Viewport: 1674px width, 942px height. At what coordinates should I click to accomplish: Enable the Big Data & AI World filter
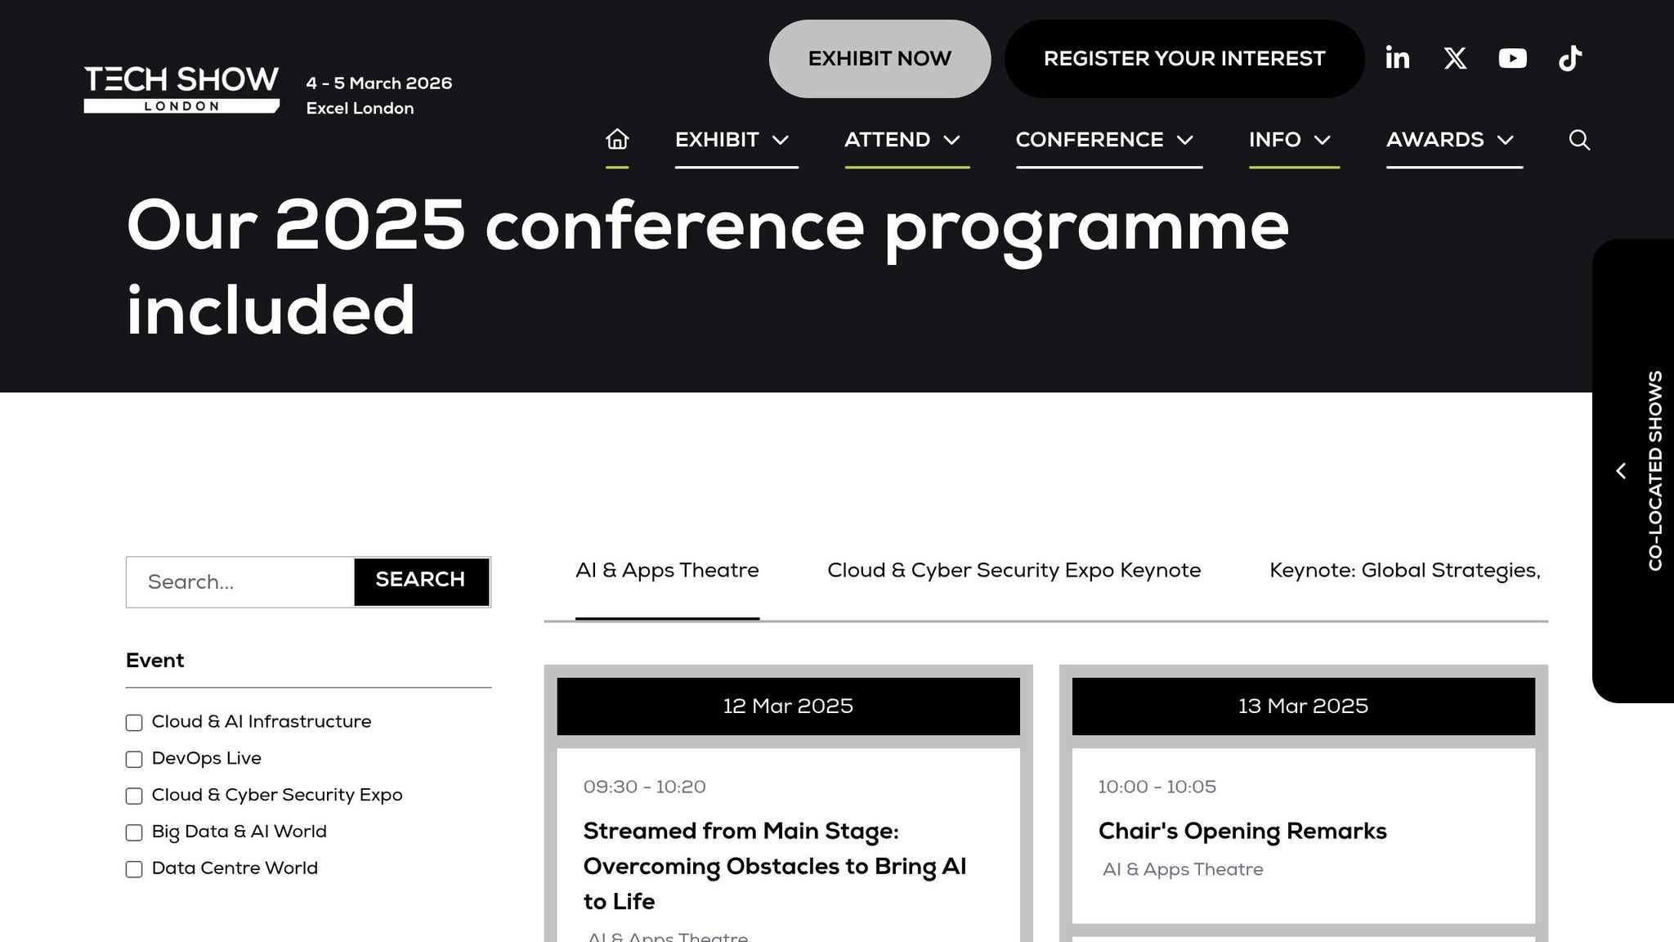(x=134, y=832)
